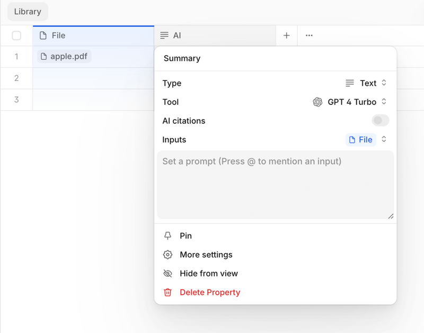The width and height of the screenshot is (424, 333).
Task: Select the checkbox in the table header row
Action: coord(16,35)
